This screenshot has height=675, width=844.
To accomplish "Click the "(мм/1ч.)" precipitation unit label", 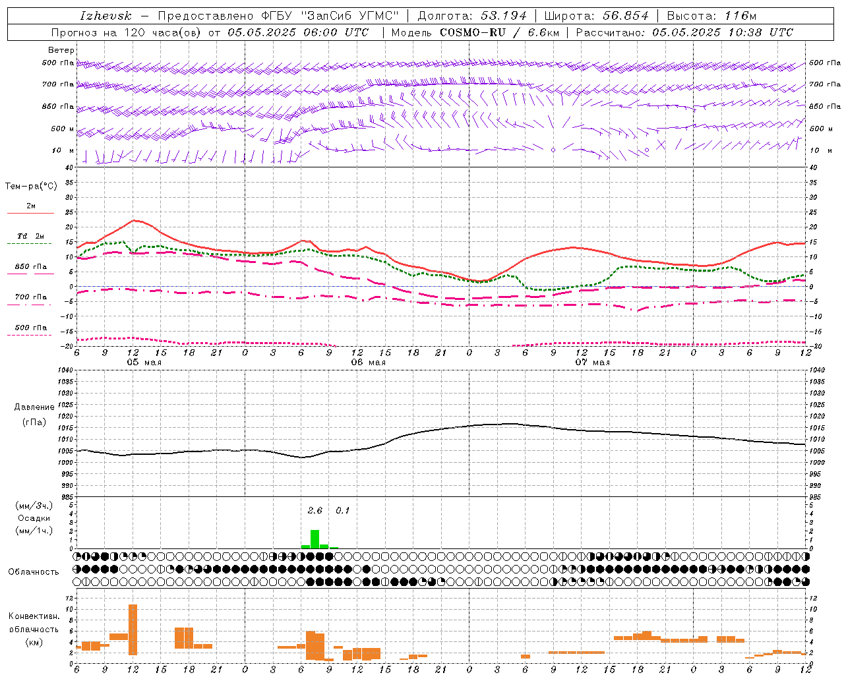I will pyautogui.click(x=34, y=531).
